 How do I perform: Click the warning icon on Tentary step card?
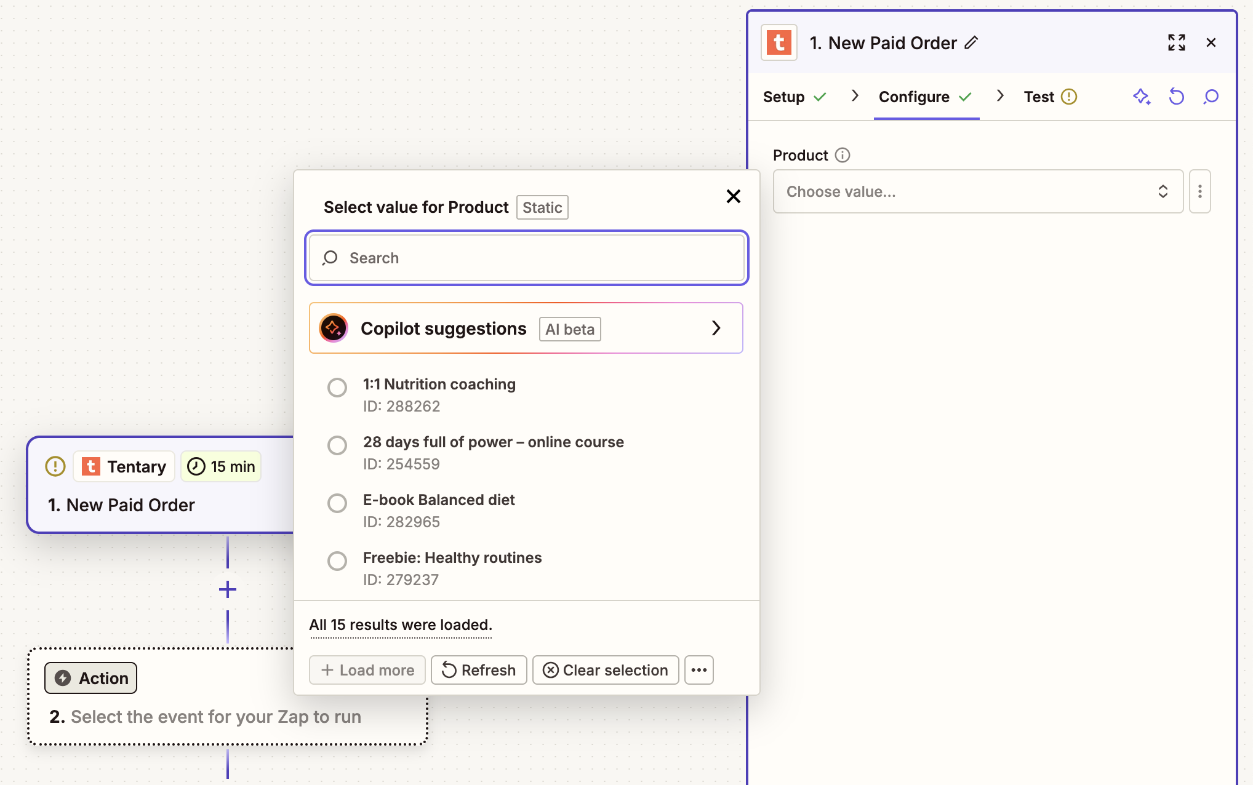point(55,466)
